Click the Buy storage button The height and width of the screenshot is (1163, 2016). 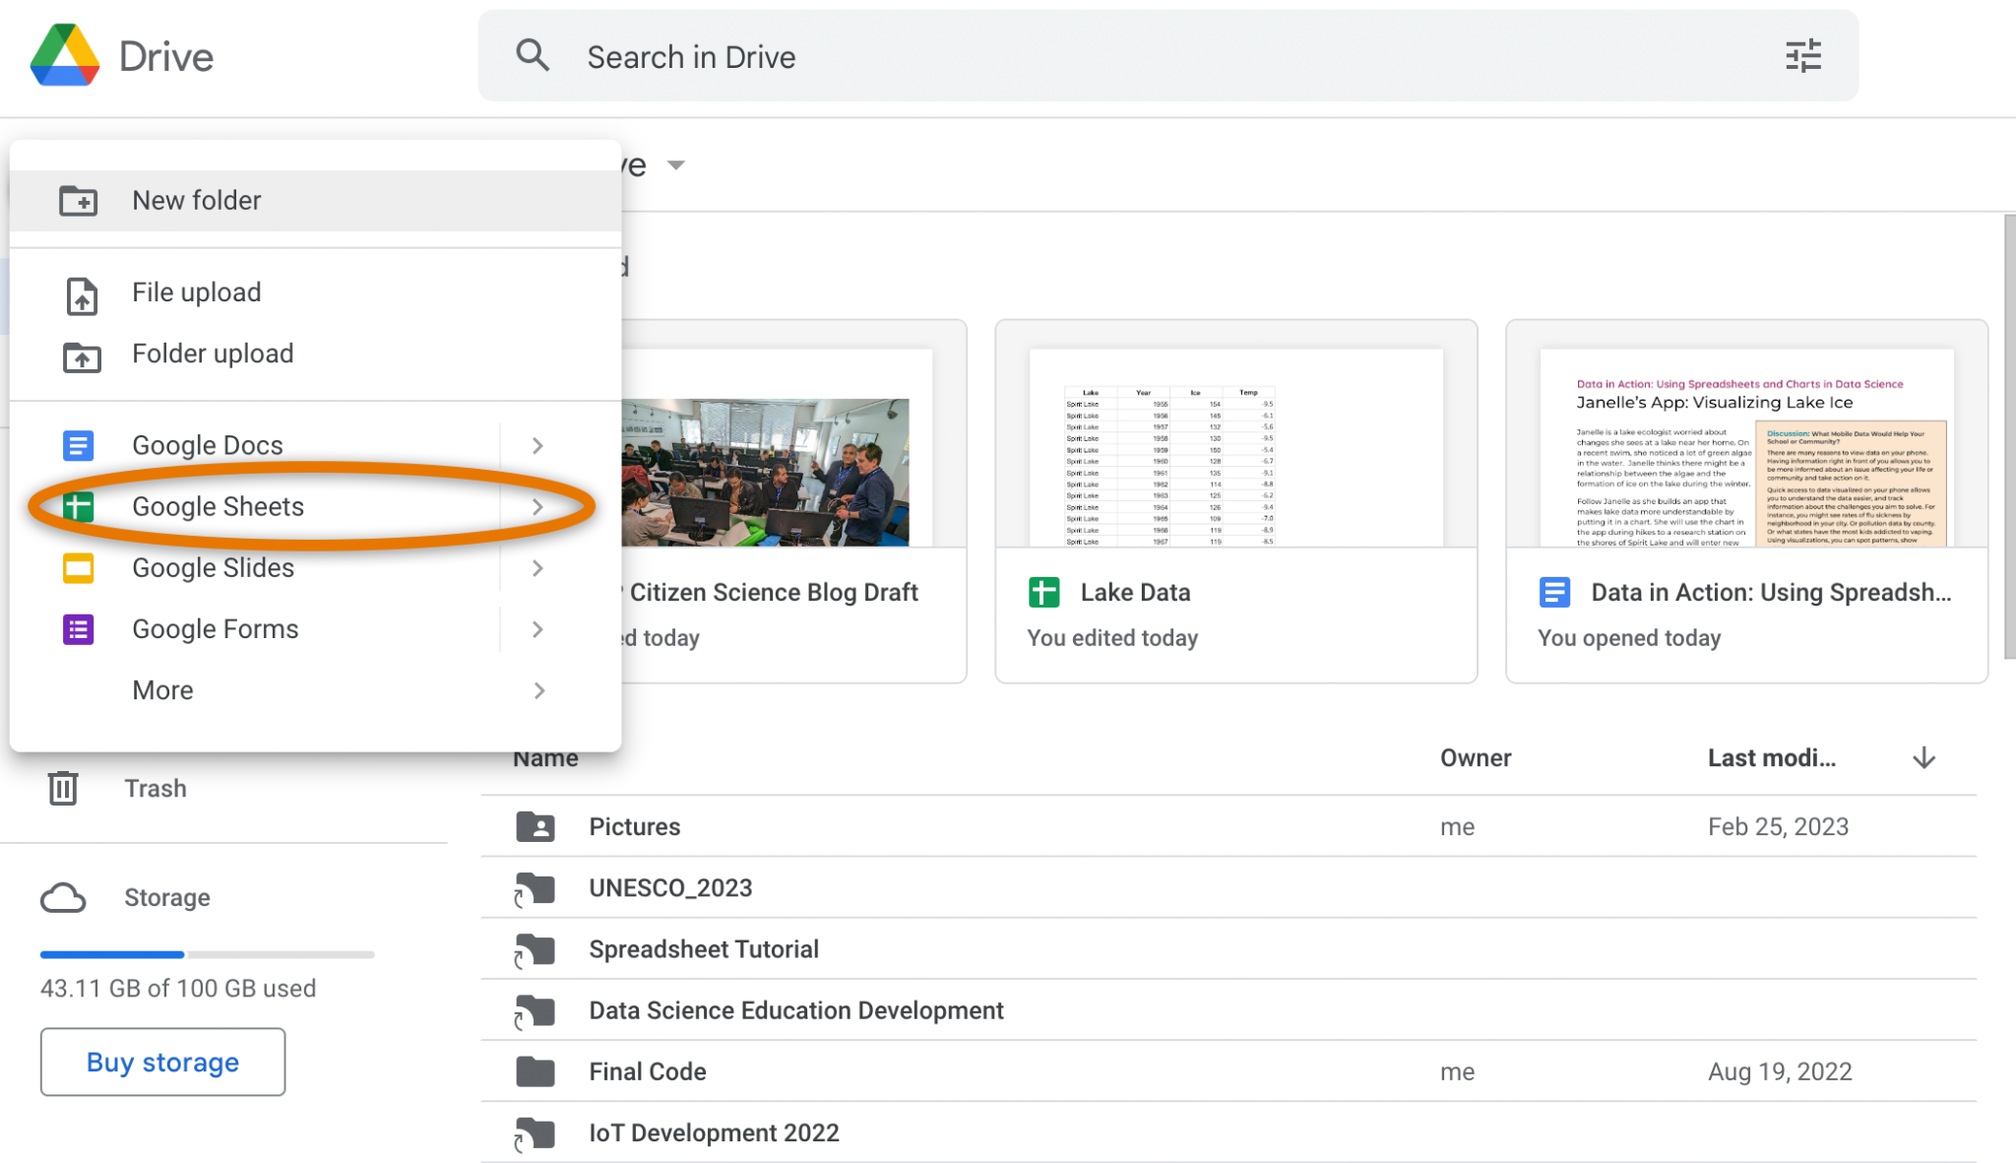163,1062
